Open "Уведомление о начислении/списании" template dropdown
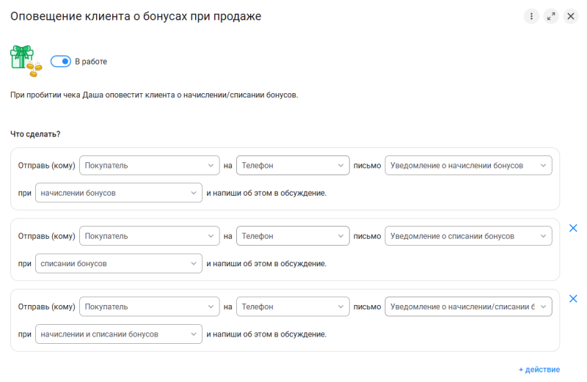This screenshot has height=382, width=587. pyautogui.click(x=468, y=306)
